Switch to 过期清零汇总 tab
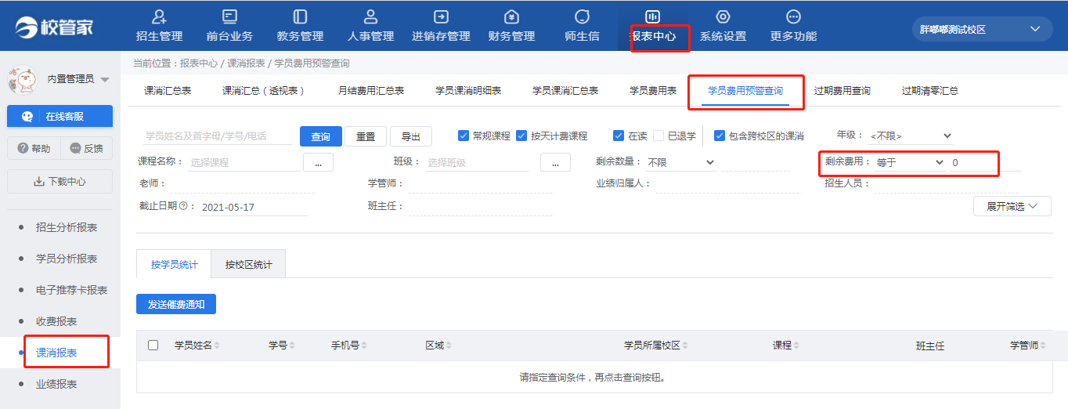The height and width of the screenshot is (409, 1068). point(929,91)
